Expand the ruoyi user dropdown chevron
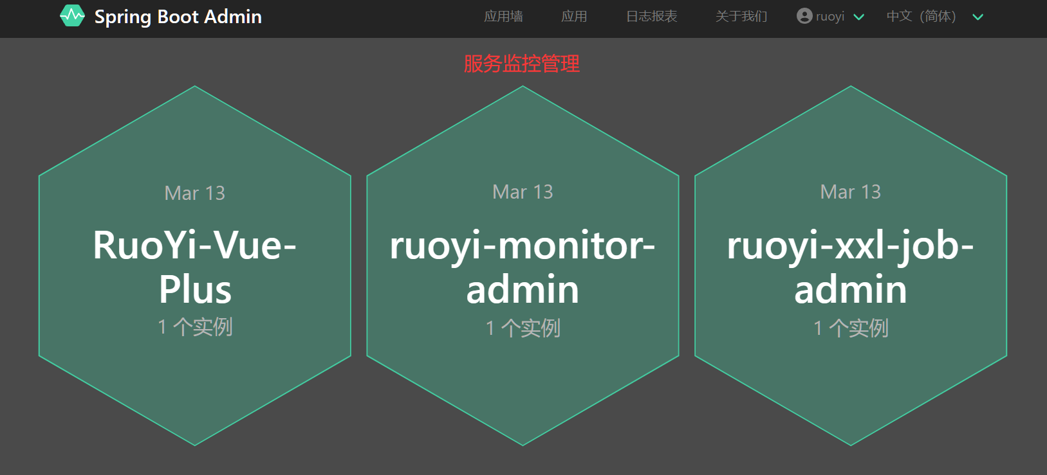The image size is (1047, 475). [858, 17]
